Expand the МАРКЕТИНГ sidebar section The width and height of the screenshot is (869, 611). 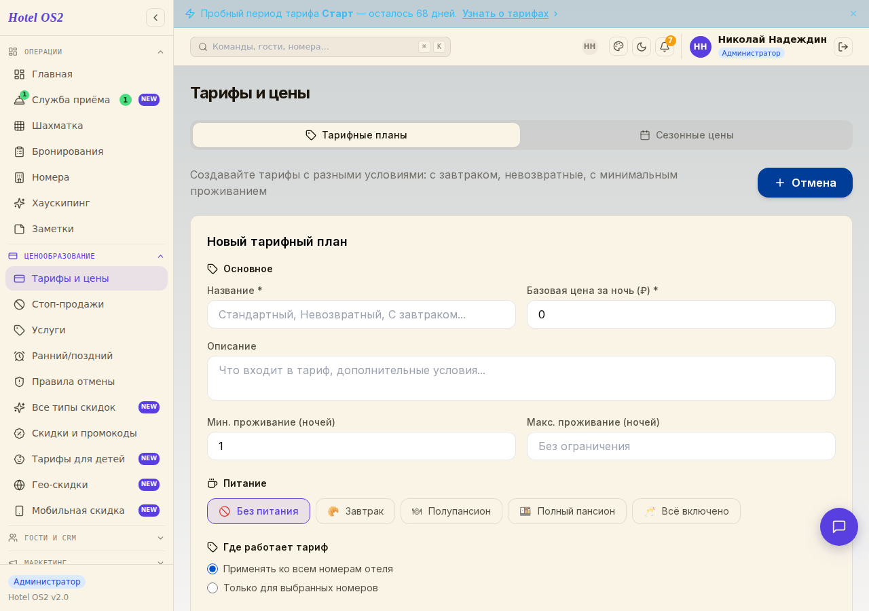point(86,561)
